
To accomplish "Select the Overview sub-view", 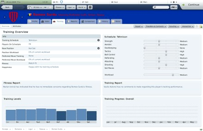I will pyautogui.click(x=5, y=26).
